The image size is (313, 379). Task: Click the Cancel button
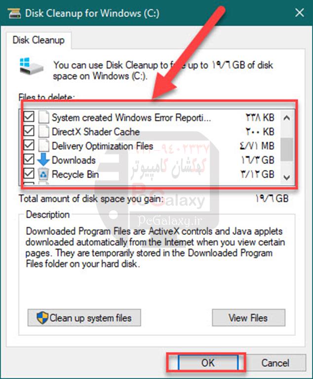(x=275, y=363)
